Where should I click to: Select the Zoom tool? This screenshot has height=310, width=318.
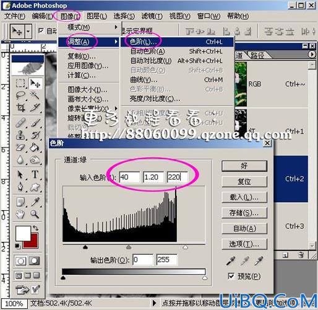click(35, 214)
